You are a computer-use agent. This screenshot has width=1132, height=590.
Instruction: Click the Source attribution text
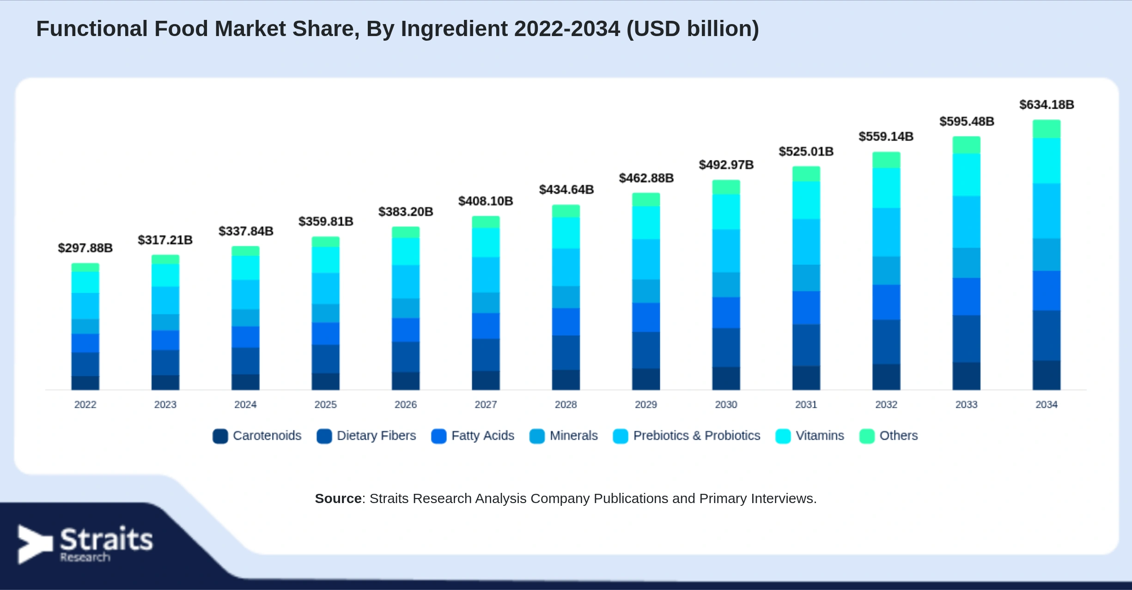pos(566,498)
